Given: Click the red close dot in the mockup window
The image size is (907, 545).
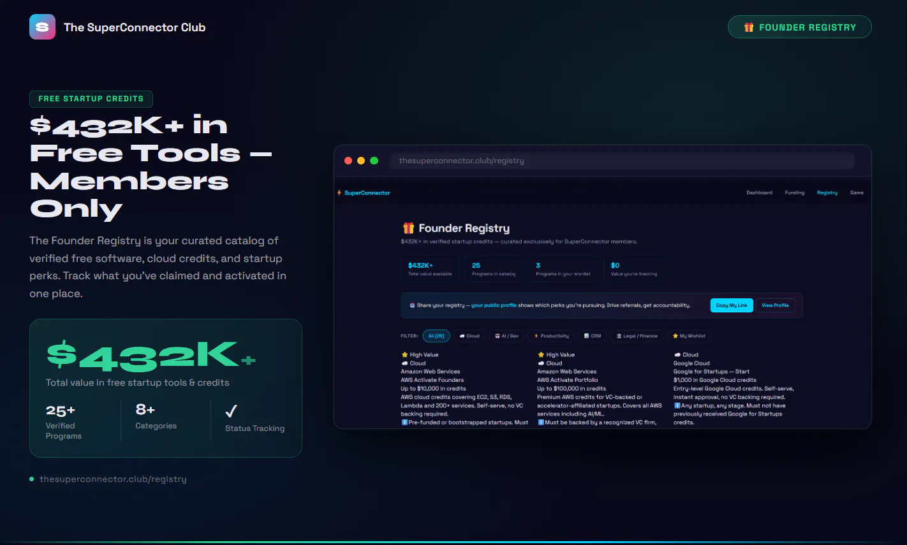Looking at the screenshot, I should (x=348, y=161).
